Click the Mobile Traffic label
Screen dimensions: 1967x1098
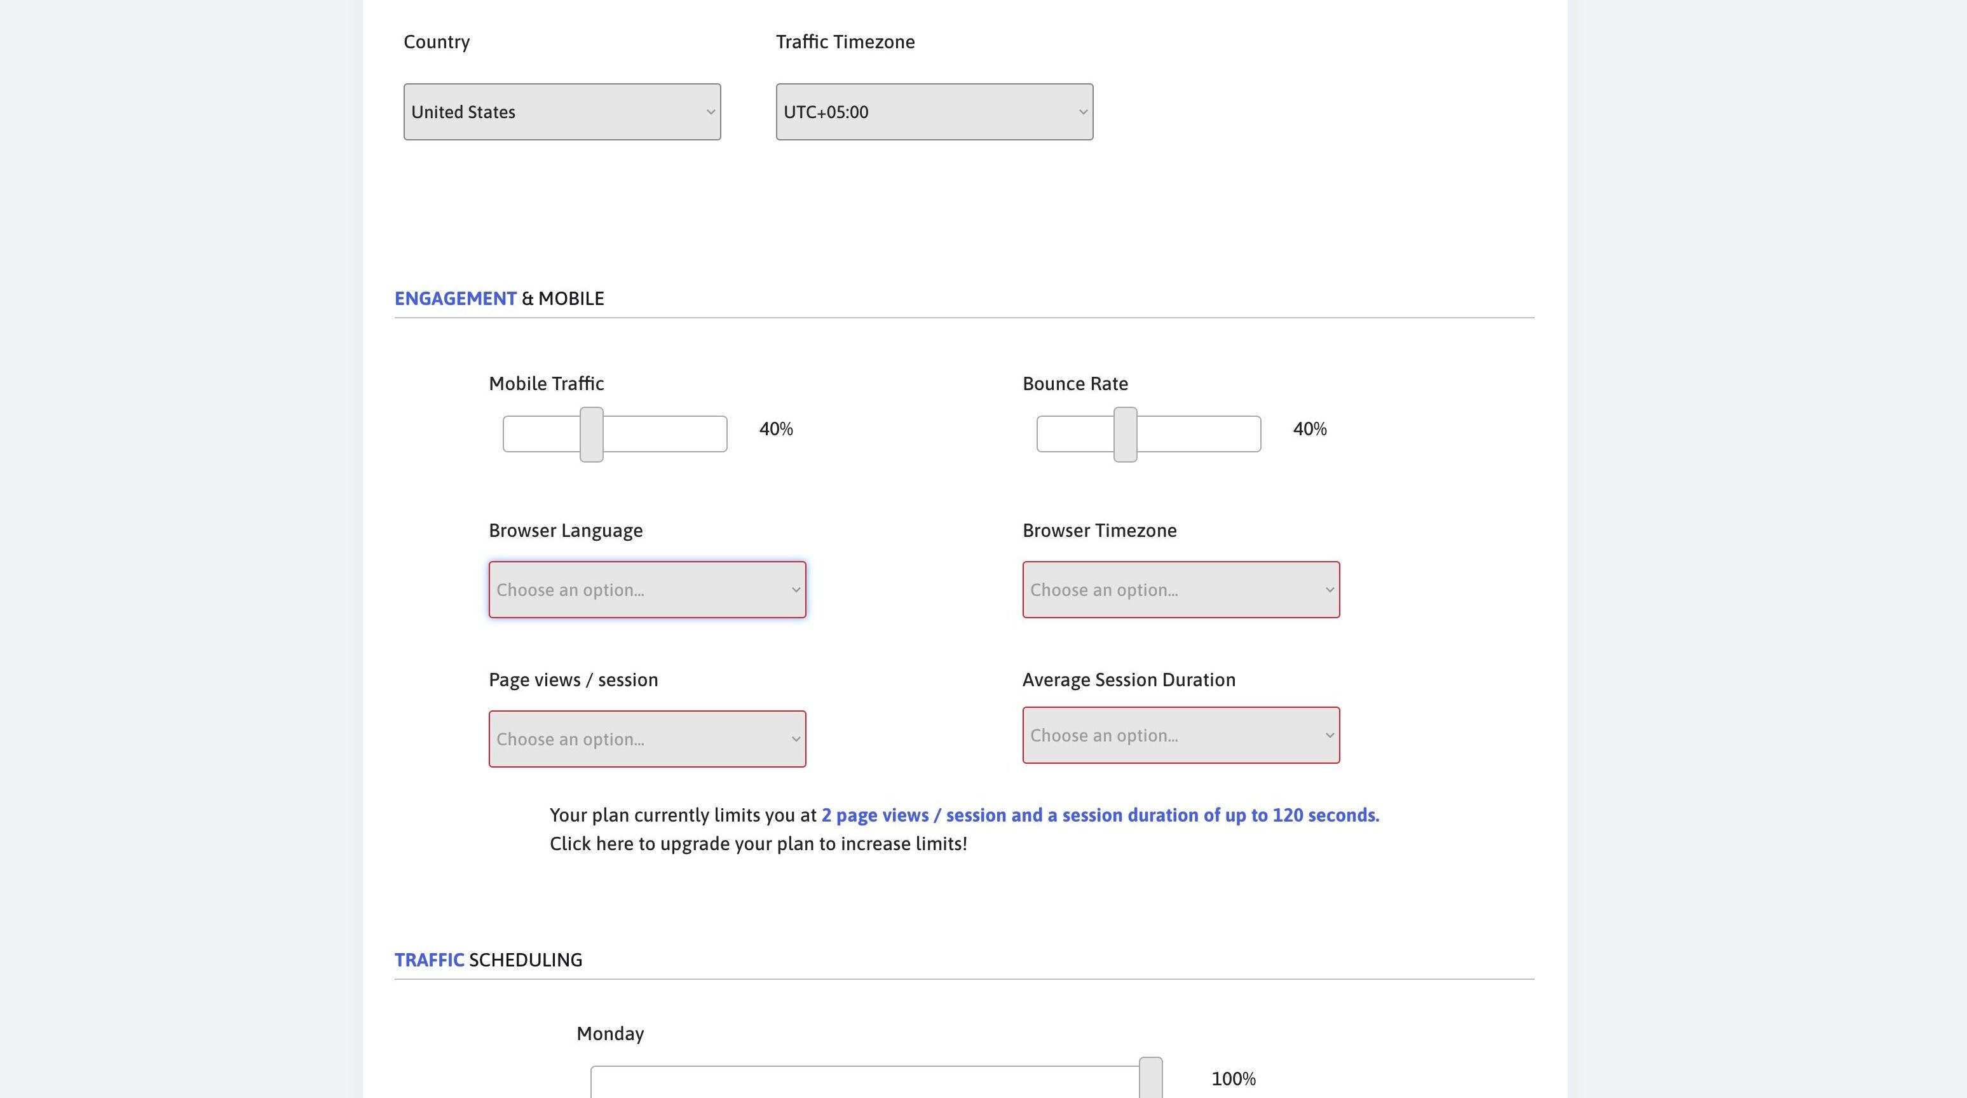(547, 383)
